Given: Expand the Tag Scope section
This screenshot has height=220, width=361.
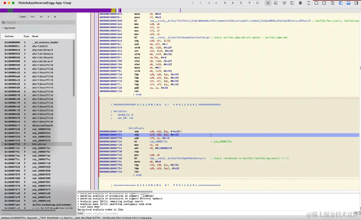Looking at the screenshot, I should 2,28.
